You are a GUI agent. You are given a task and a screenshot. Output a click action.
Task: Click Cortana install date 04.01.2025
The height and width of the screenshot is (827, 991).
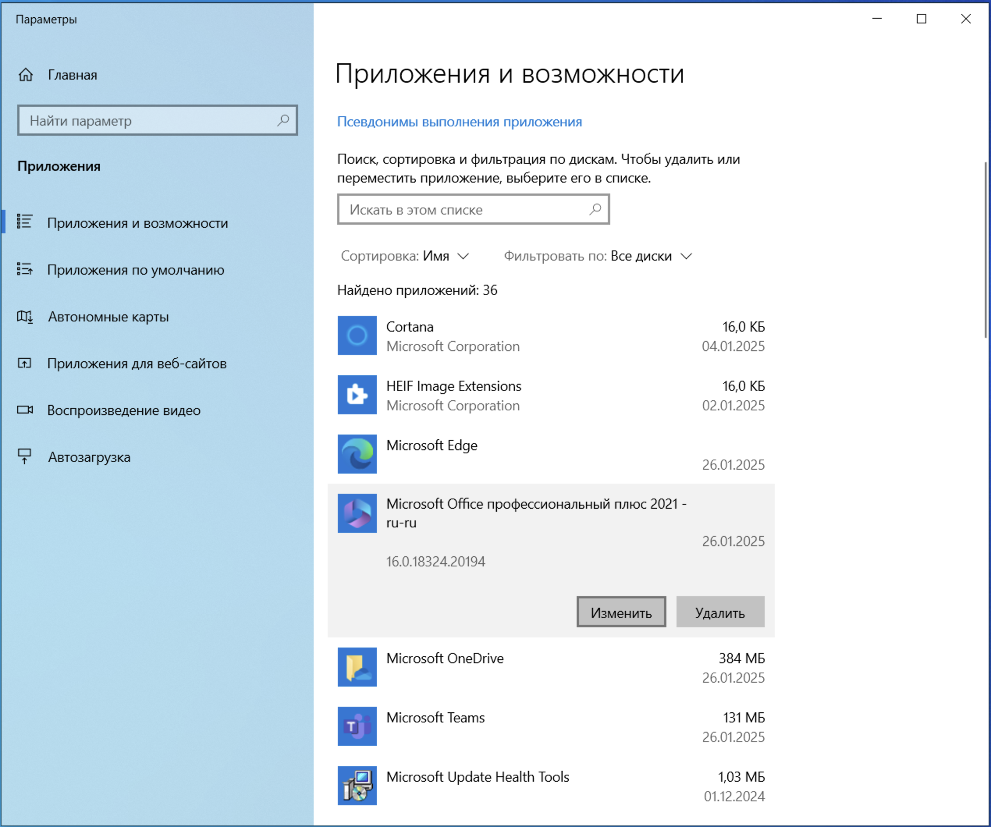[733, 346]
